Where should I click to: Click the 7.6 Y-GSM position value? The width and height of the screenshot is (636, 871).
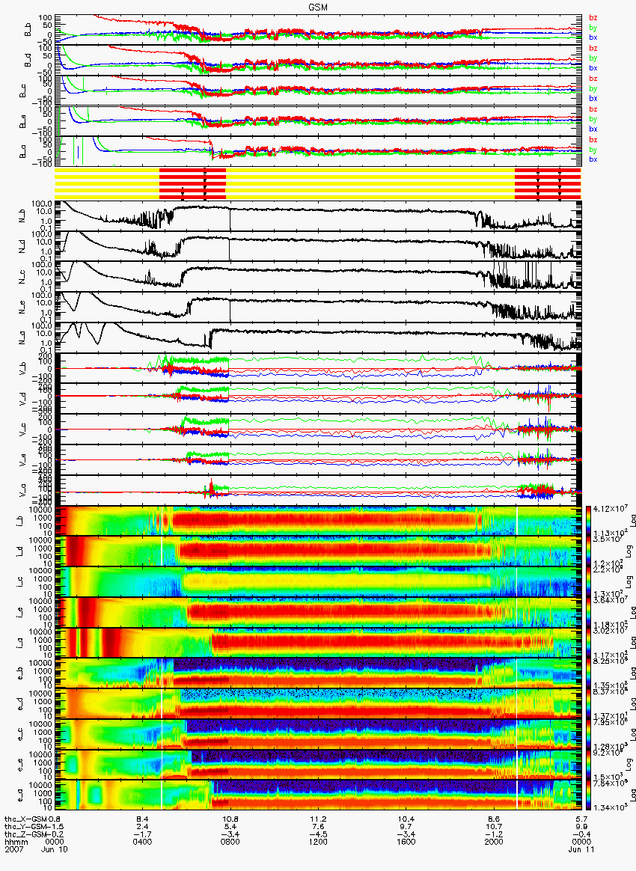318,827
